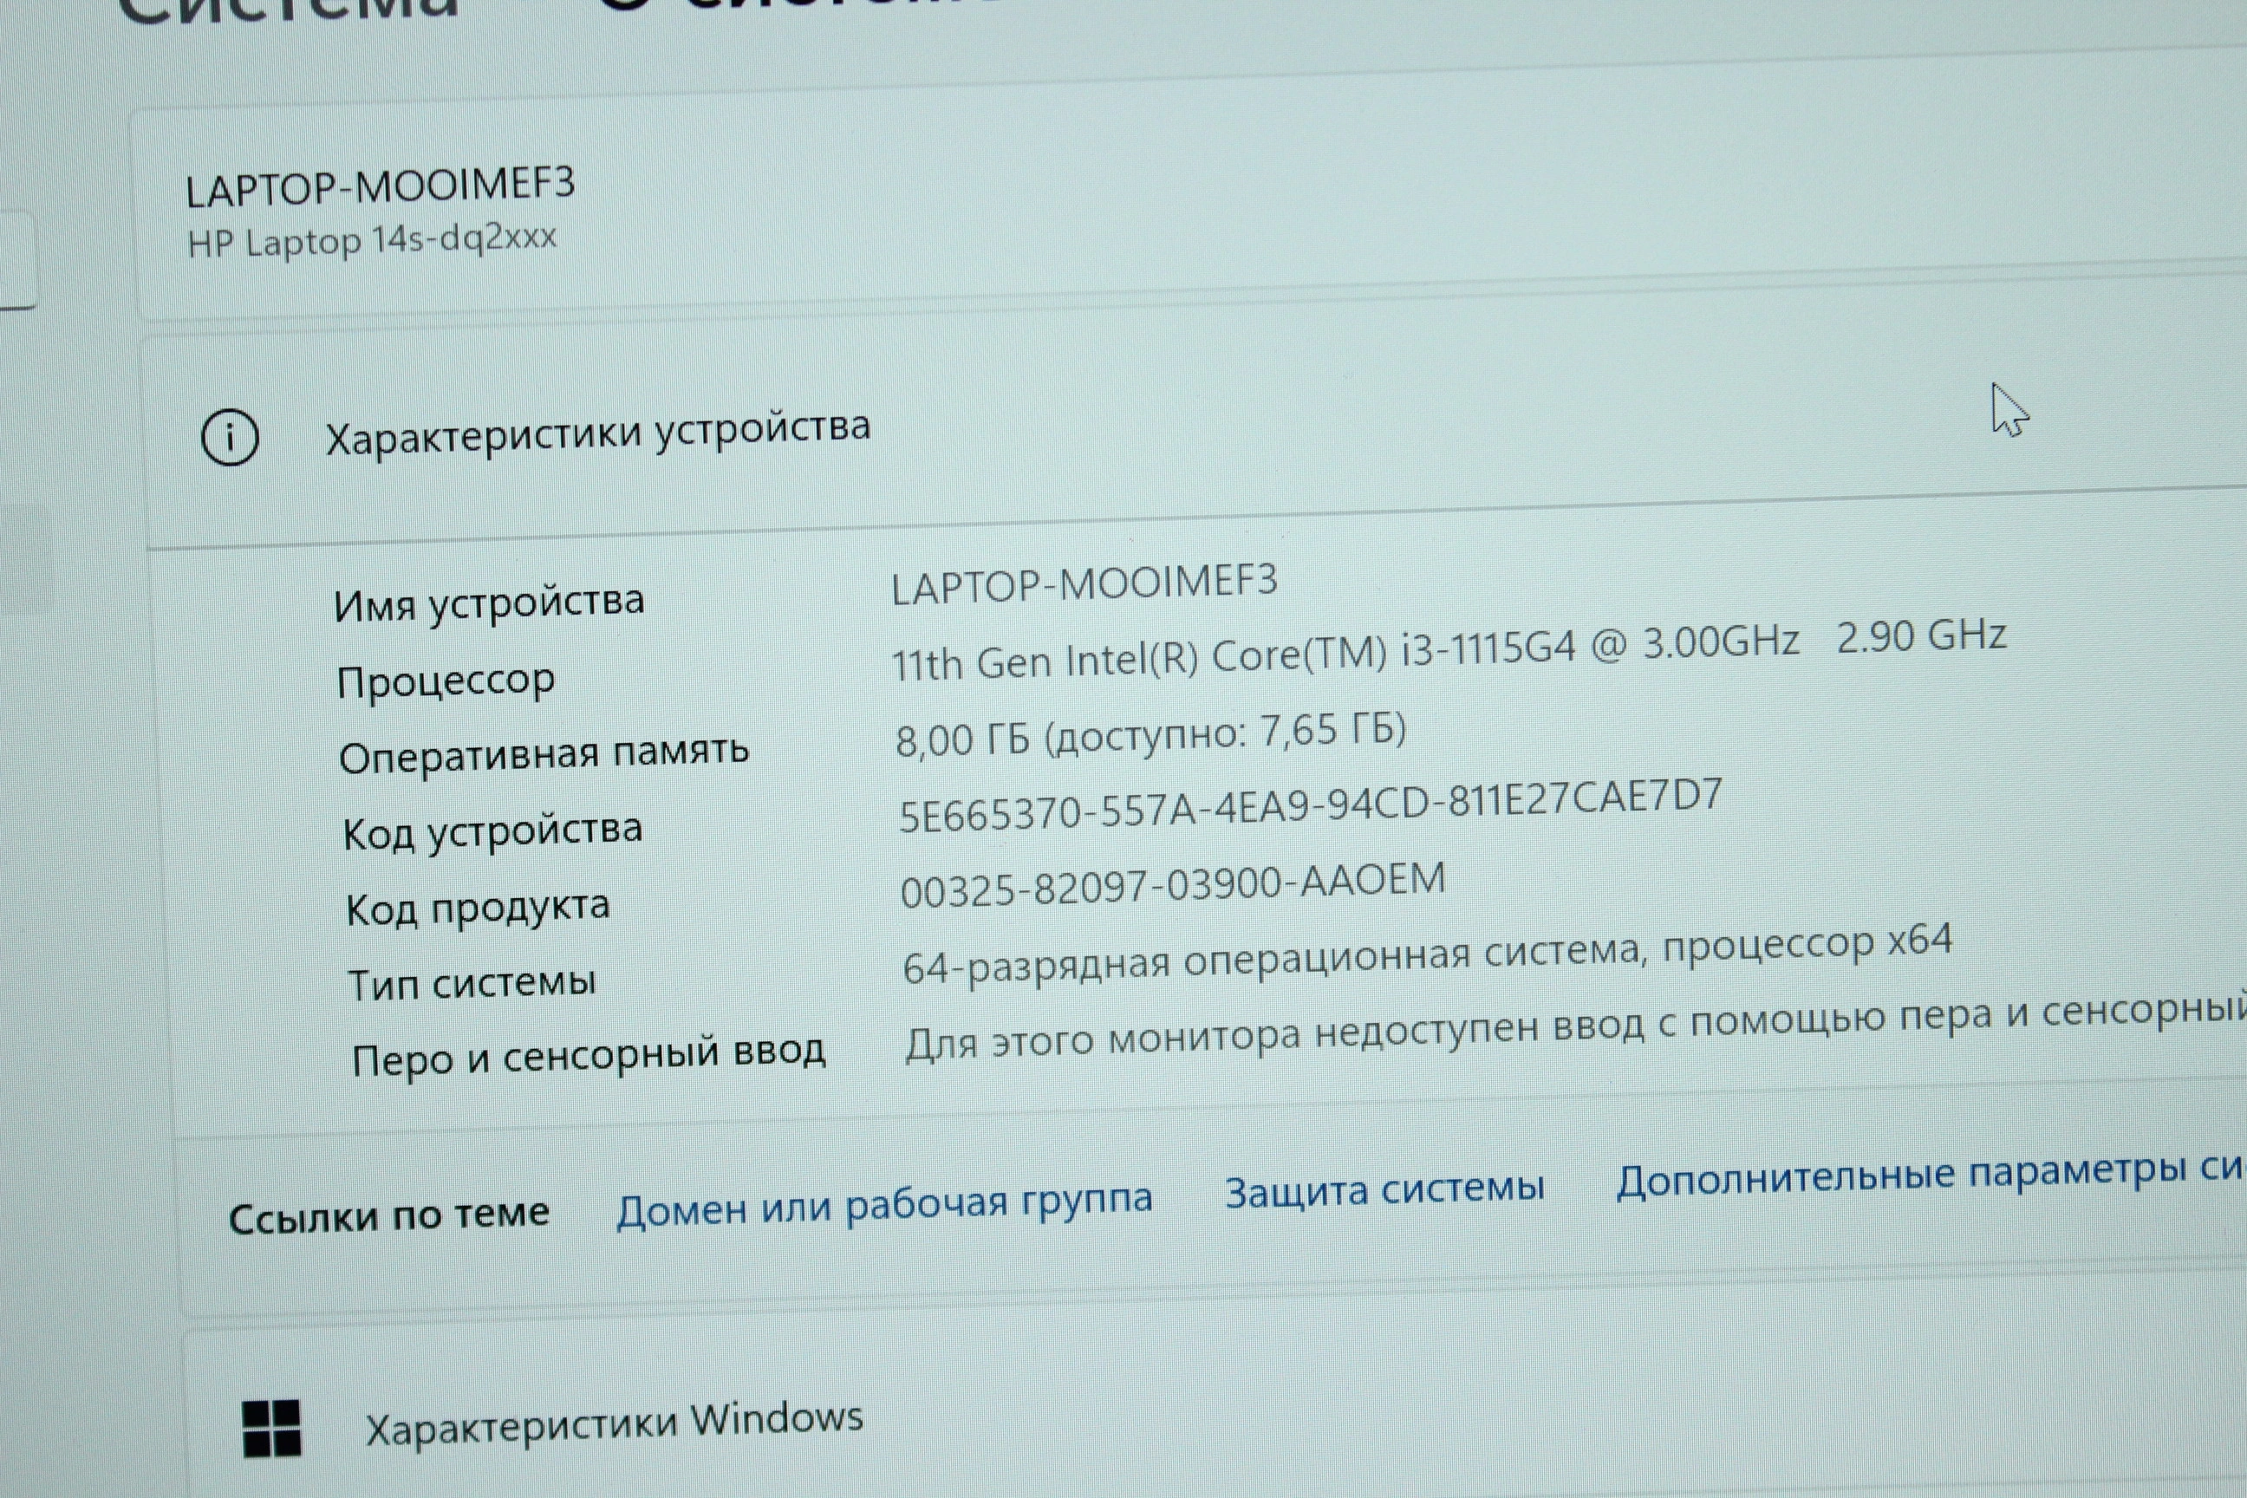This screenshot has height=1498, width=2247.
Task: Click the Перо и сенсорный ввод label
Action: coord(588,1056)
